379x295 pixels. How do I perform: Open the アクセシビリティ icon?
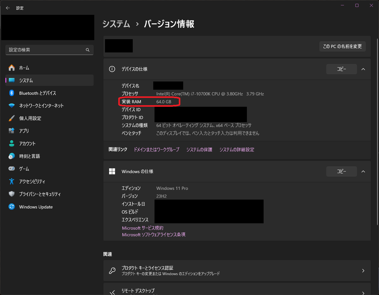[x=12, y=181]
